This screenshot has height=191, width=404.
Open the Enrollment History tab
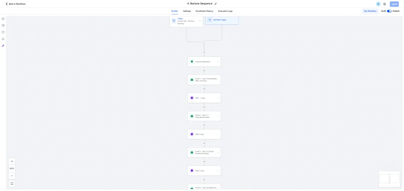(204, 11)
